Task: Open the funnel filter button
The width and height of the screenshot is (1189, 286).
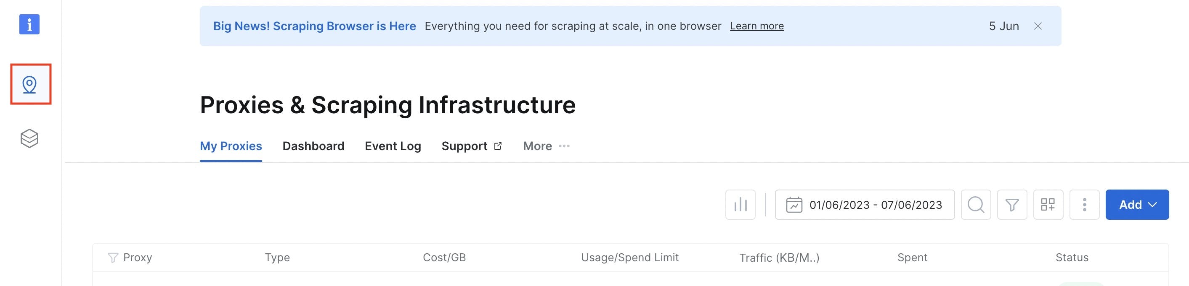Action: (x=1012, y=205)
